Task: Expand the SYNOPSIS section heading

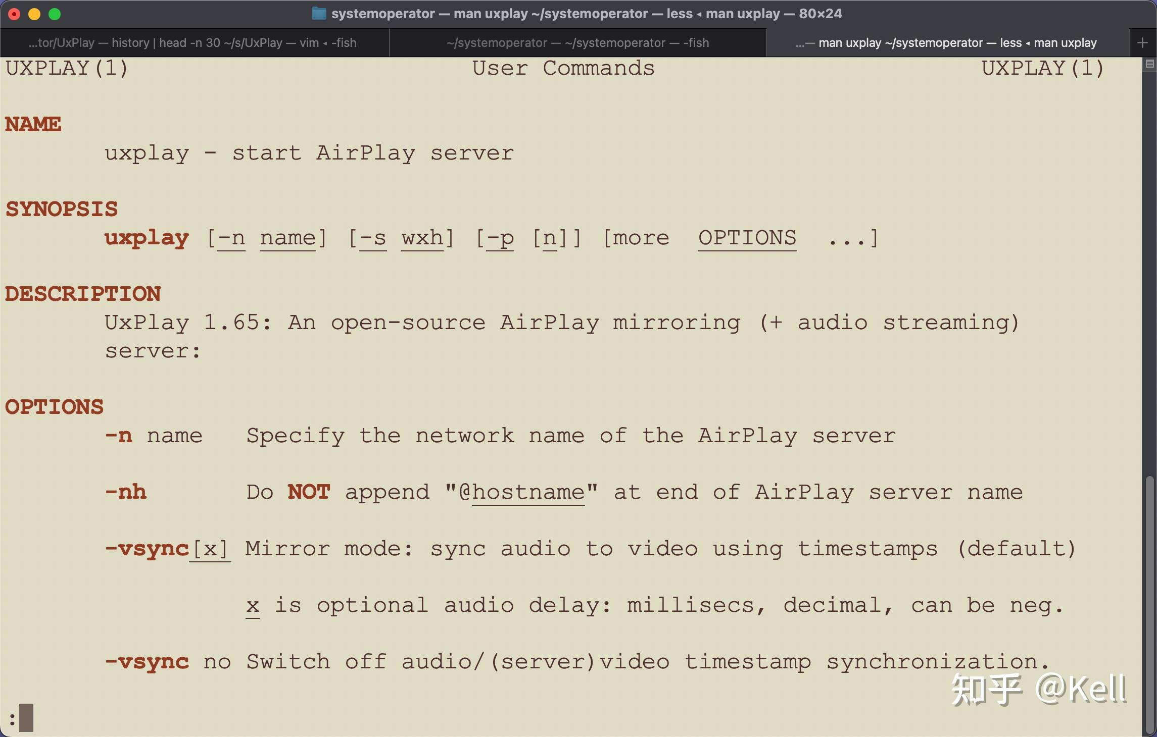Action: (x=61, y=209)
